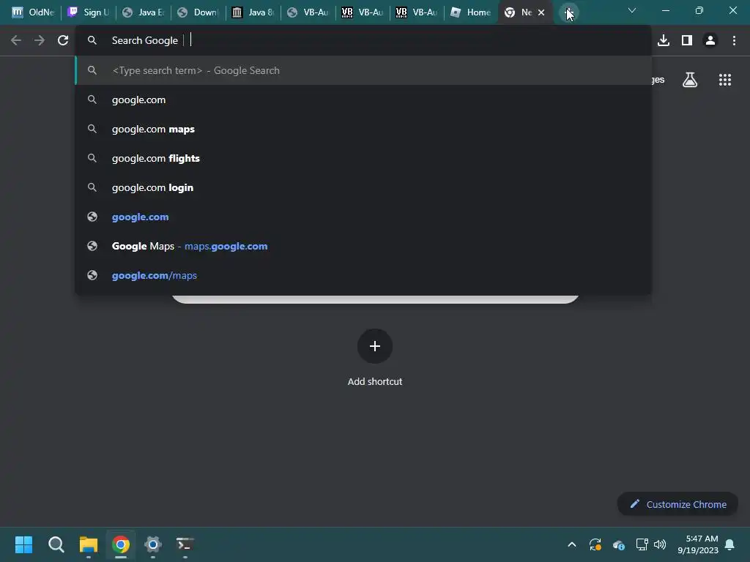Switch to the Java 8 tab
Screen dimensions: 750x562
[253, 12]
